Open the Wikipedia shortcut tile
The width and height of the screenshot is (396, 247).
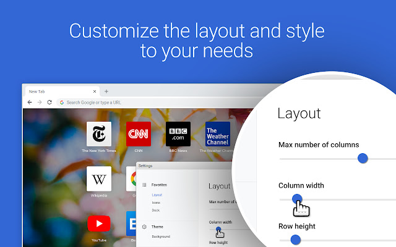(x=99, y=178)
